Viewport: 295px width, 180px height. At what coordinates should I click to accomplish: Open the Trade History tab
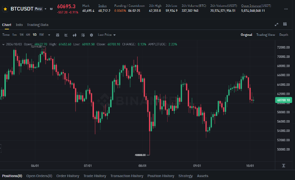click(95, 176)
